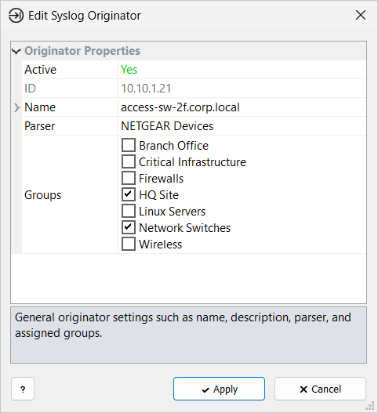
Task: Collapse the Originator Properties section
Action: coord(16,51)
